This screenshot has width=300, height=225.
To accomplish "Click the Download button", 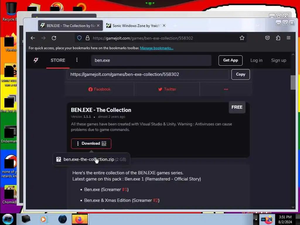I will [x=91, y=144].
